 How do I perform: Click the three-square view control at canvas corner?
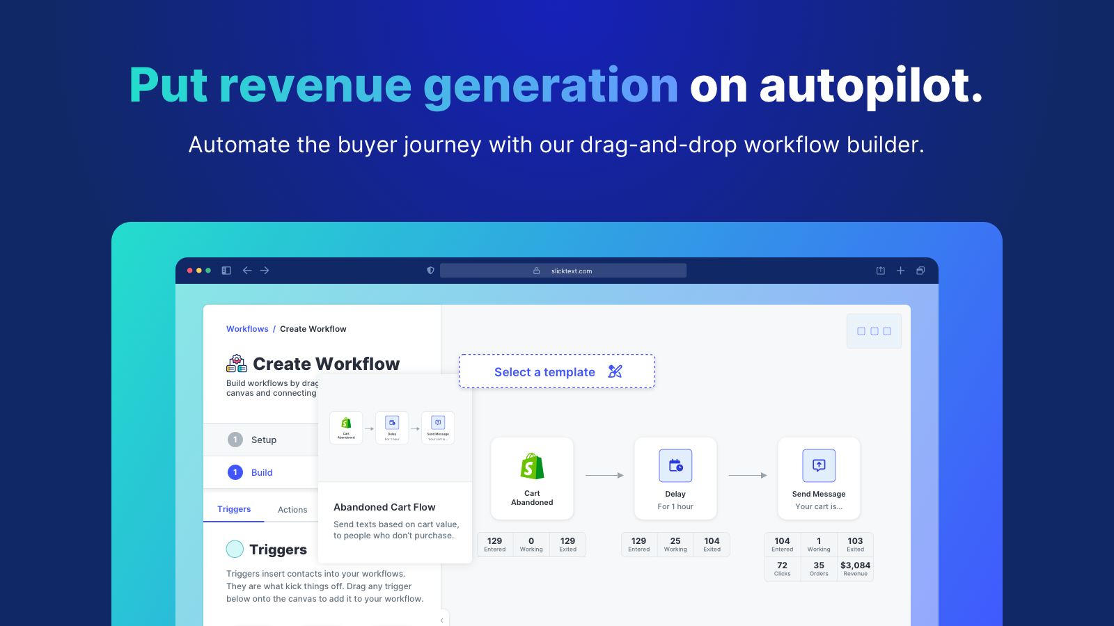point(874,331)
